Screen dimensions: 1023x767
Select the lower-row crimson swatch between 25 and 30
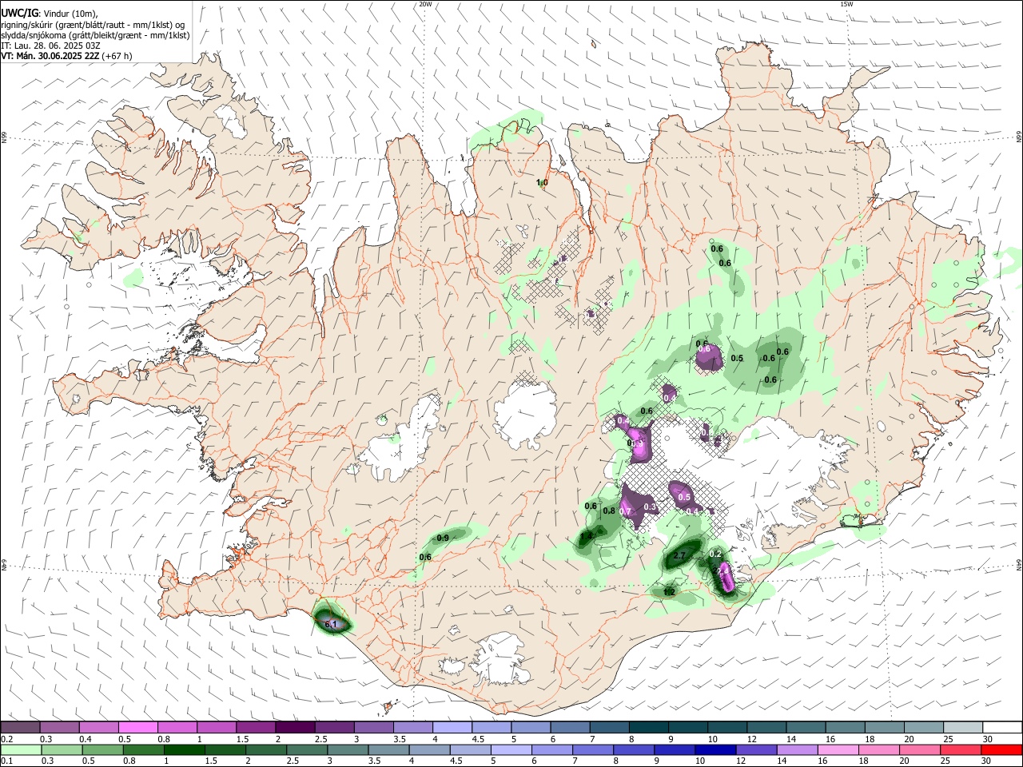[x=961, y=749]
